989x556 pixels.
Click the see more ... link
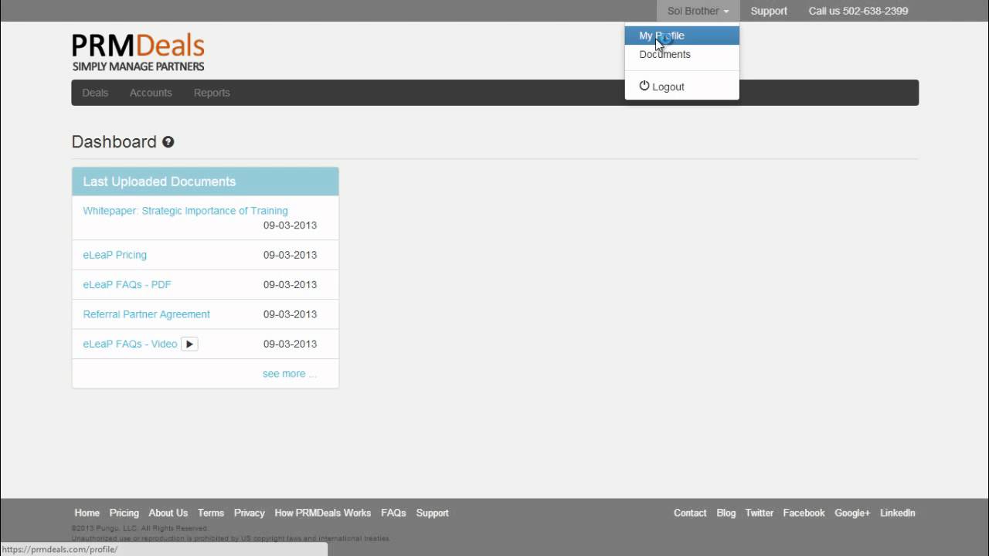pos(290,374)
